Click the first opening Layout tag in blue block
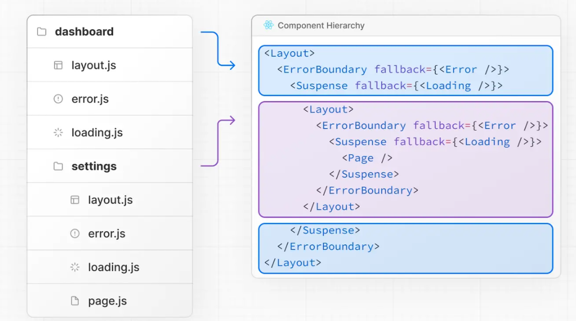This screenshot has height=321, width=576. [290, 53]
